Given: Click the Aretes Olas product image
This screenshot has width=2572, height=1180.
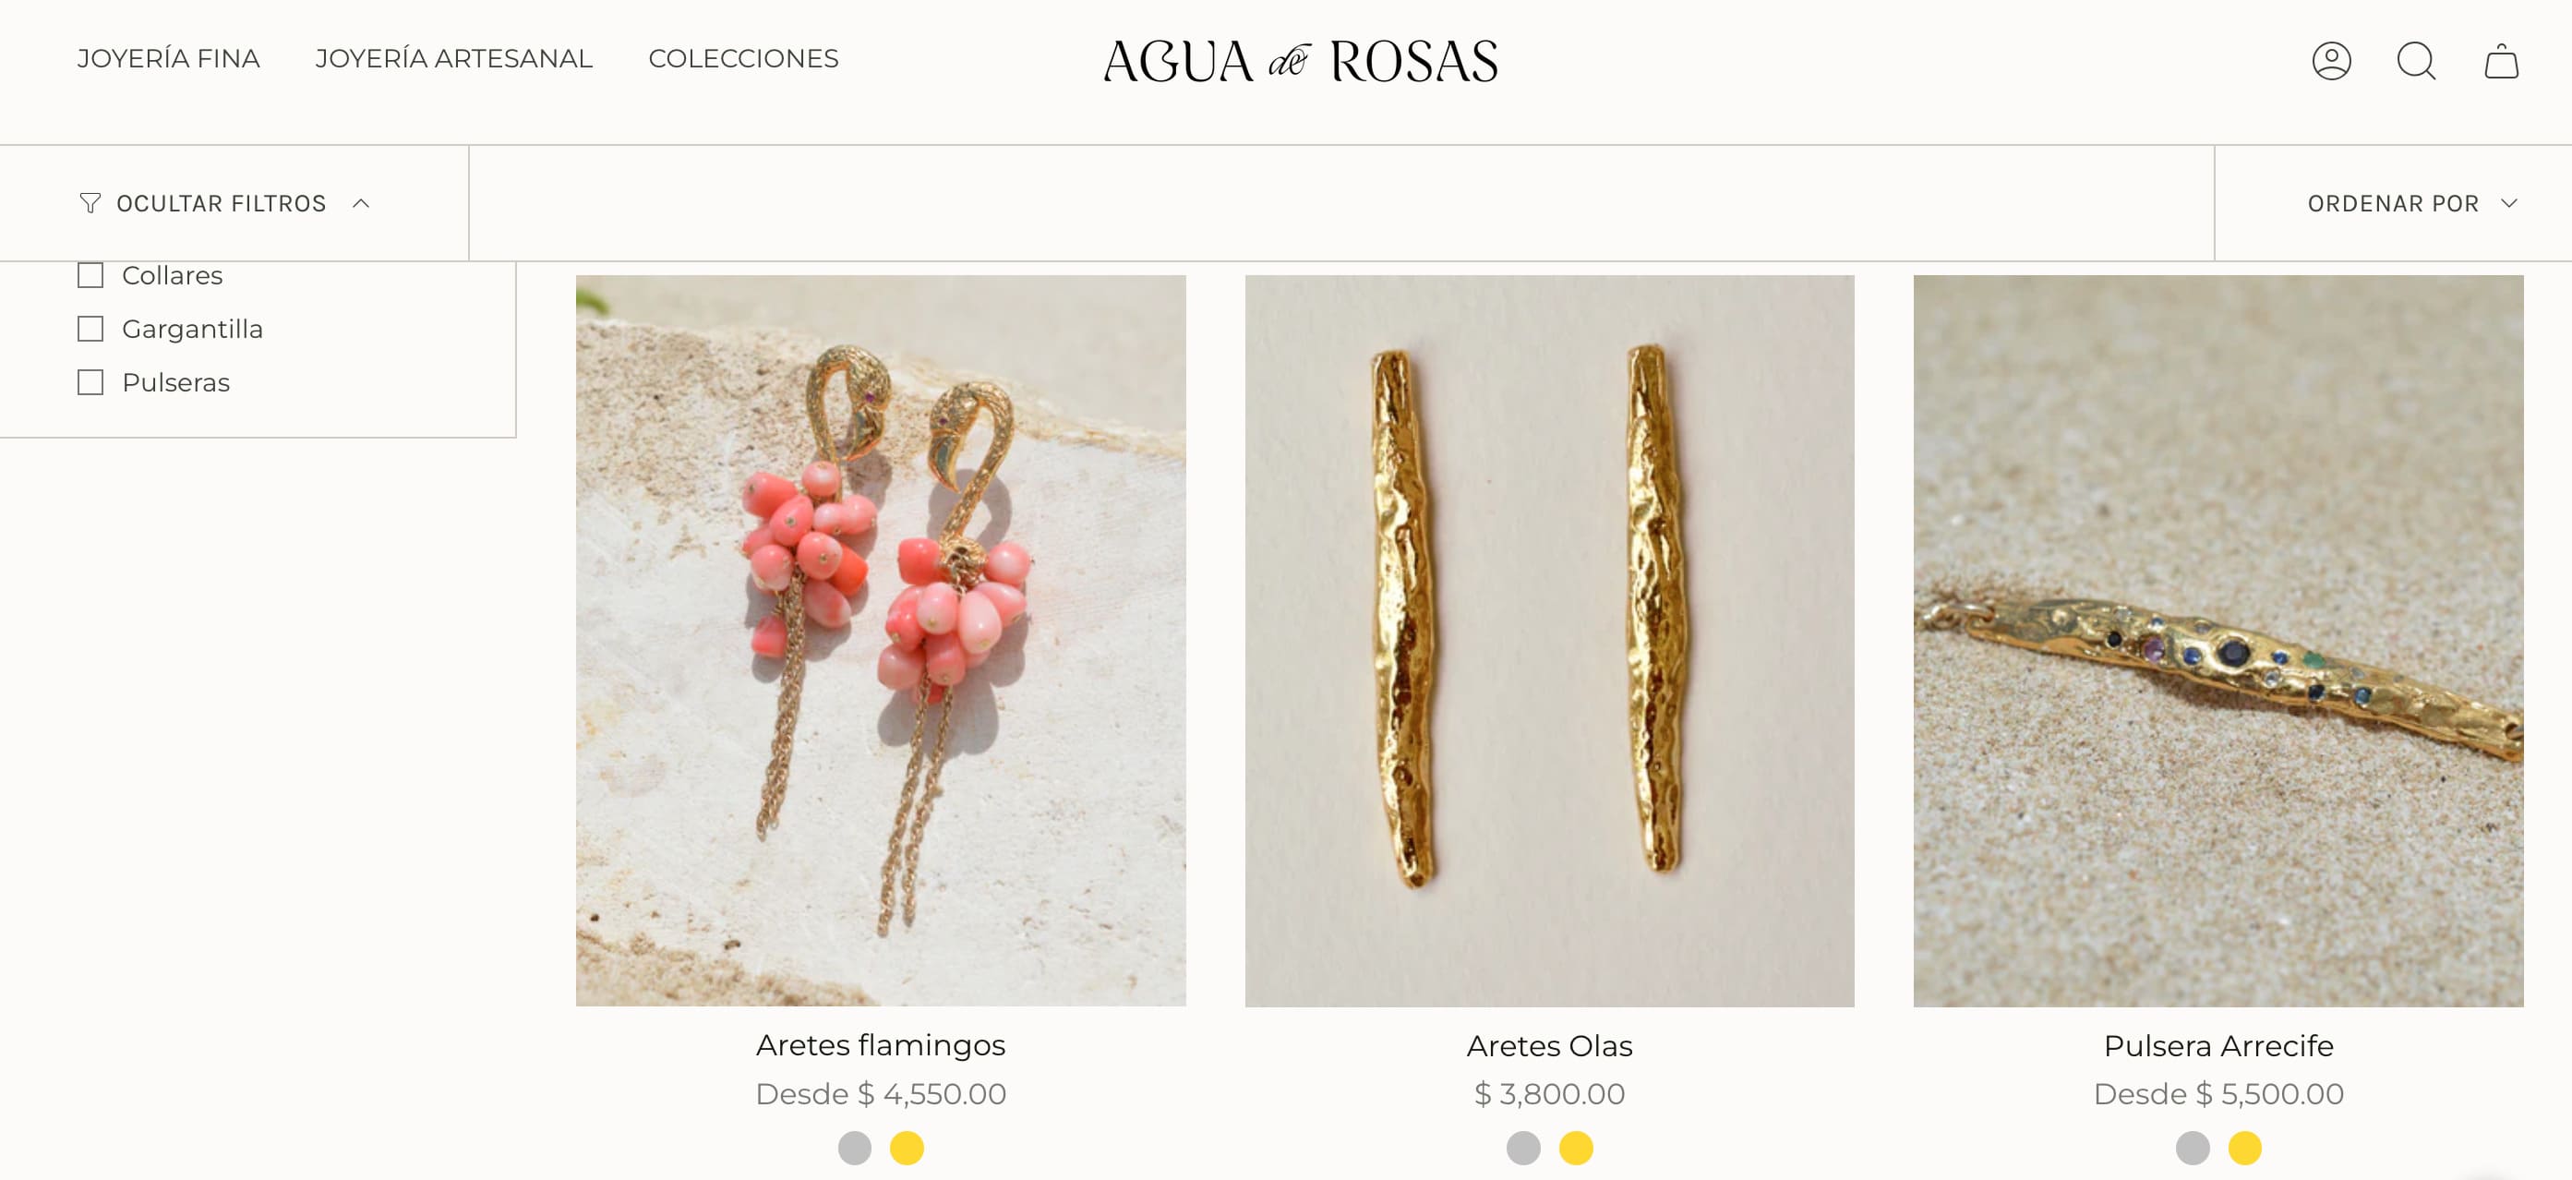Looking at the screenshot, I should [x=1550, y=641].
